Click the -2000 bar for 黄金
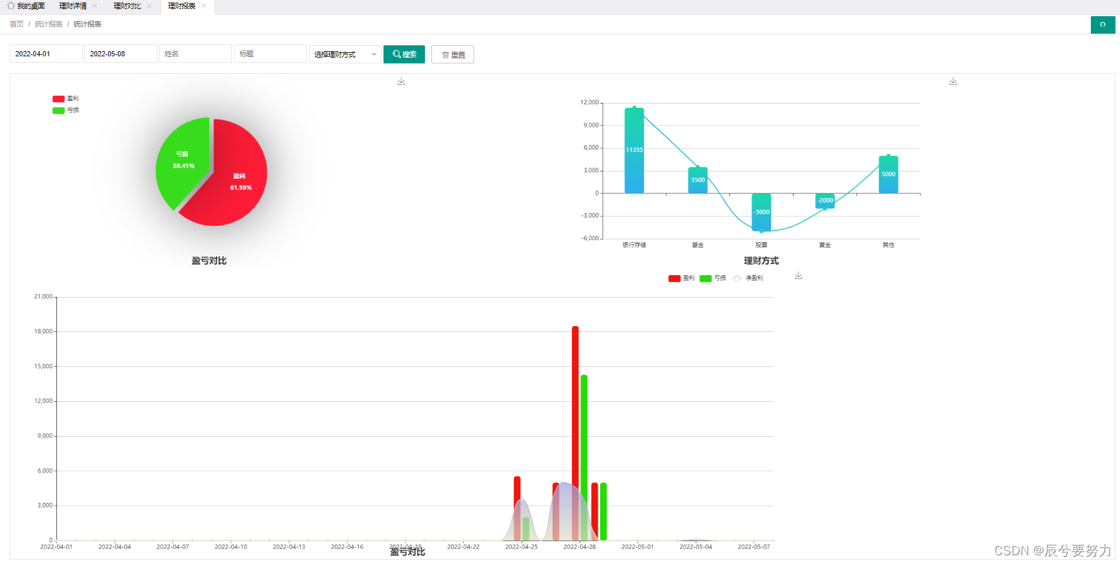Screen dimensions: 1120x563 (x=825, y=201)
